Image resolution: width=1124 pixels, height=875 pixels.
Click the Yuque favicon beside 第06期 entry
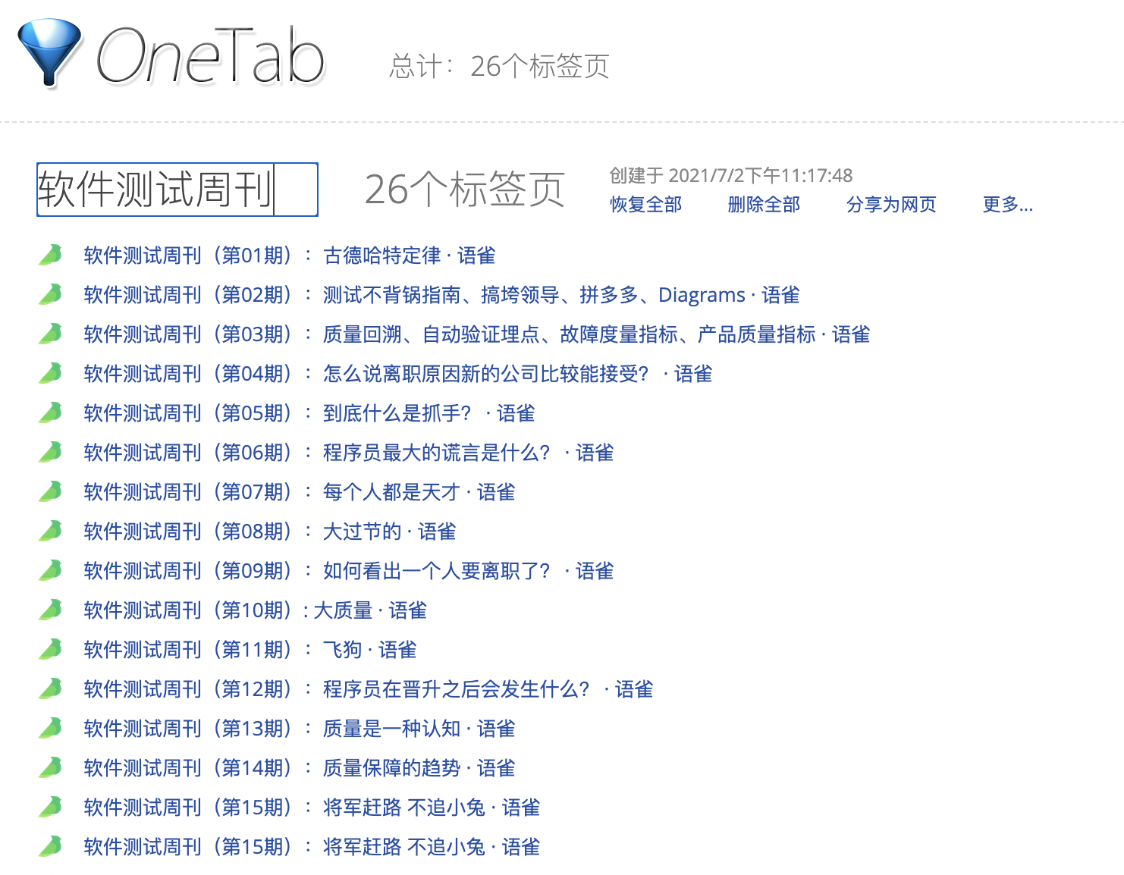50,452
